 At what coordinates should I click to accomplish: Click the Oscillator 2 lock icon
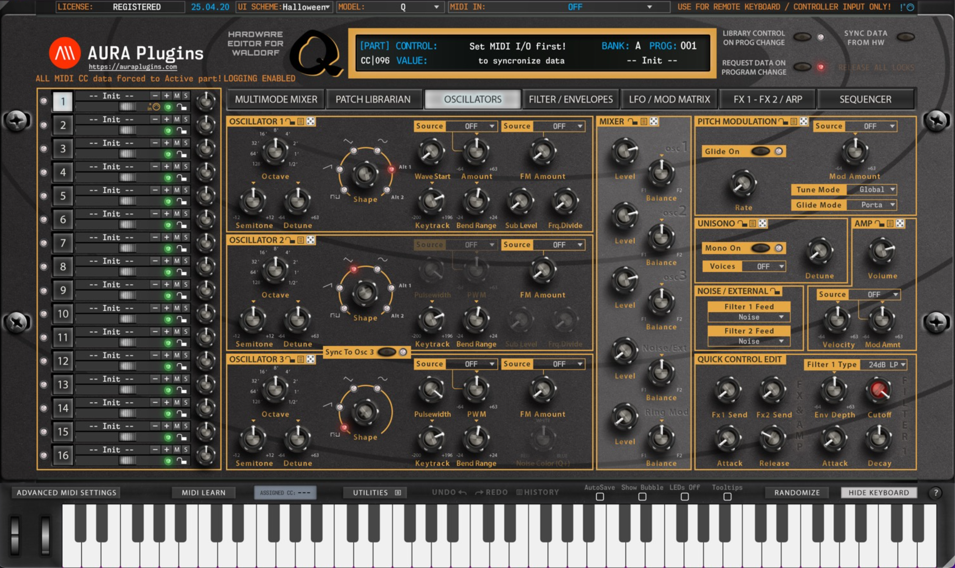click(290, 240)
